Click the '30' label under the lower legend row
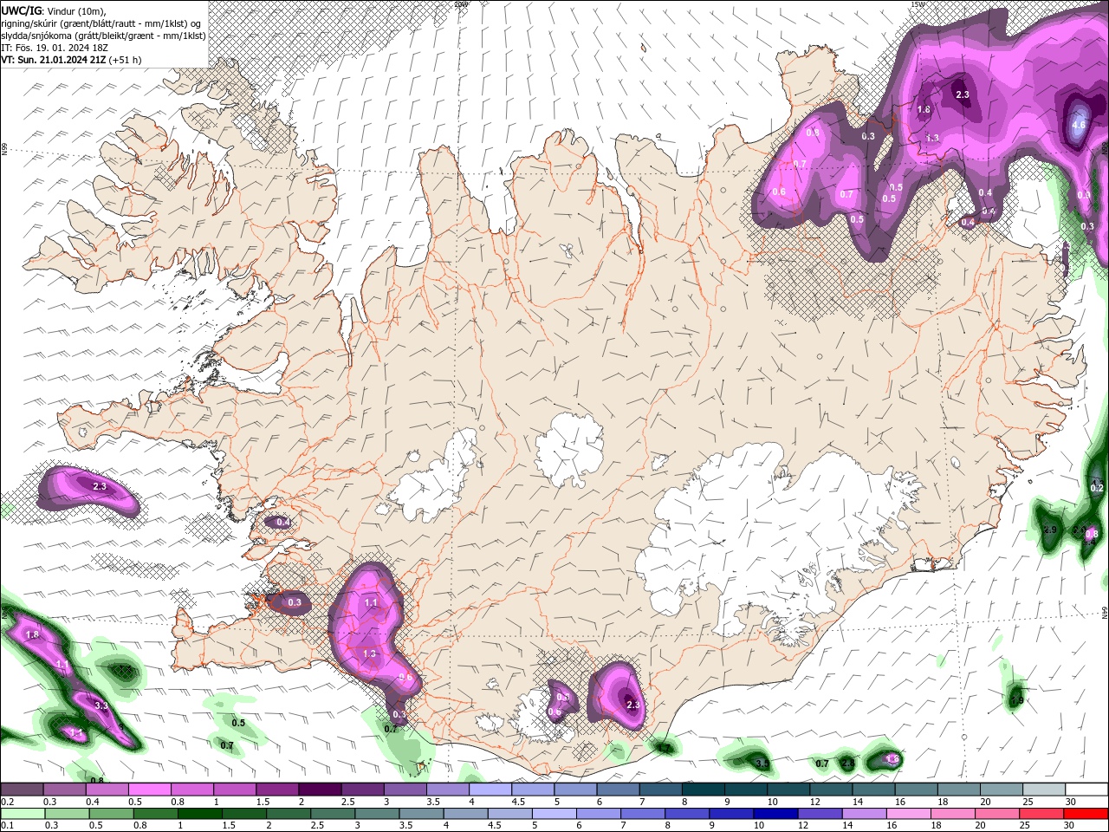1109x832 pixels. (x=1070, y=826)
